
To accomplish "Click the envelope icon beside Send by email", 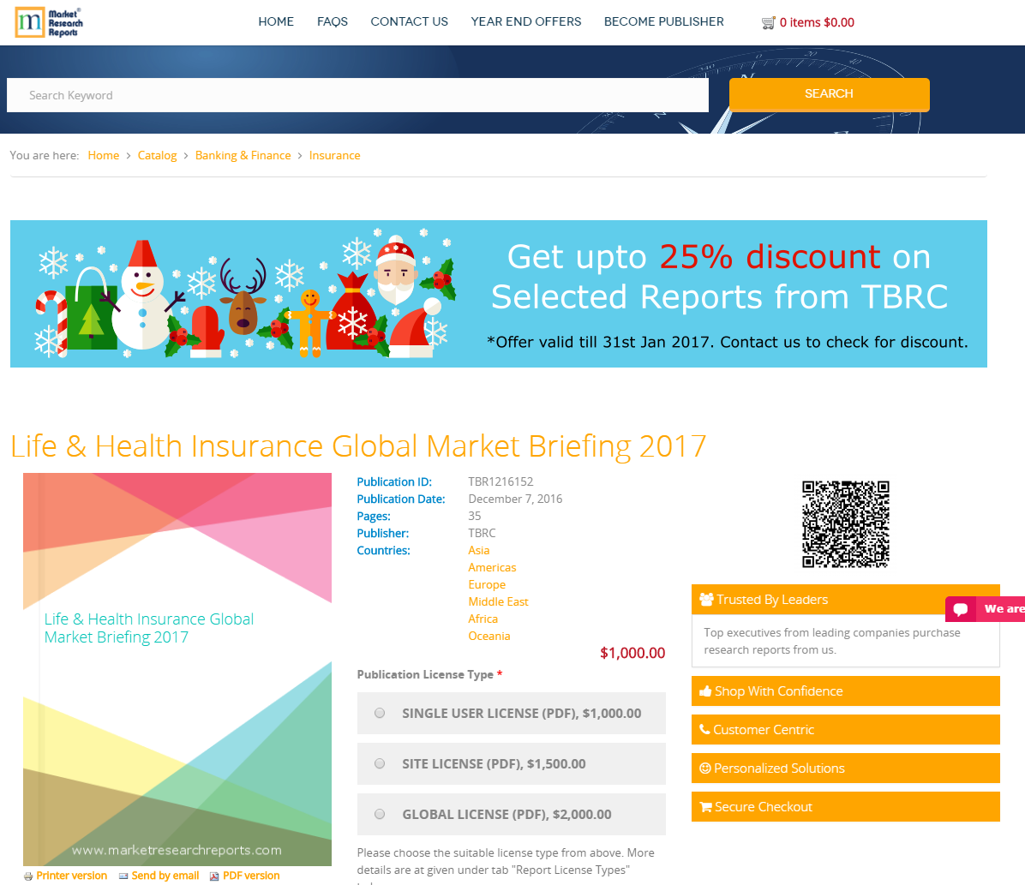I will (123, 876).
